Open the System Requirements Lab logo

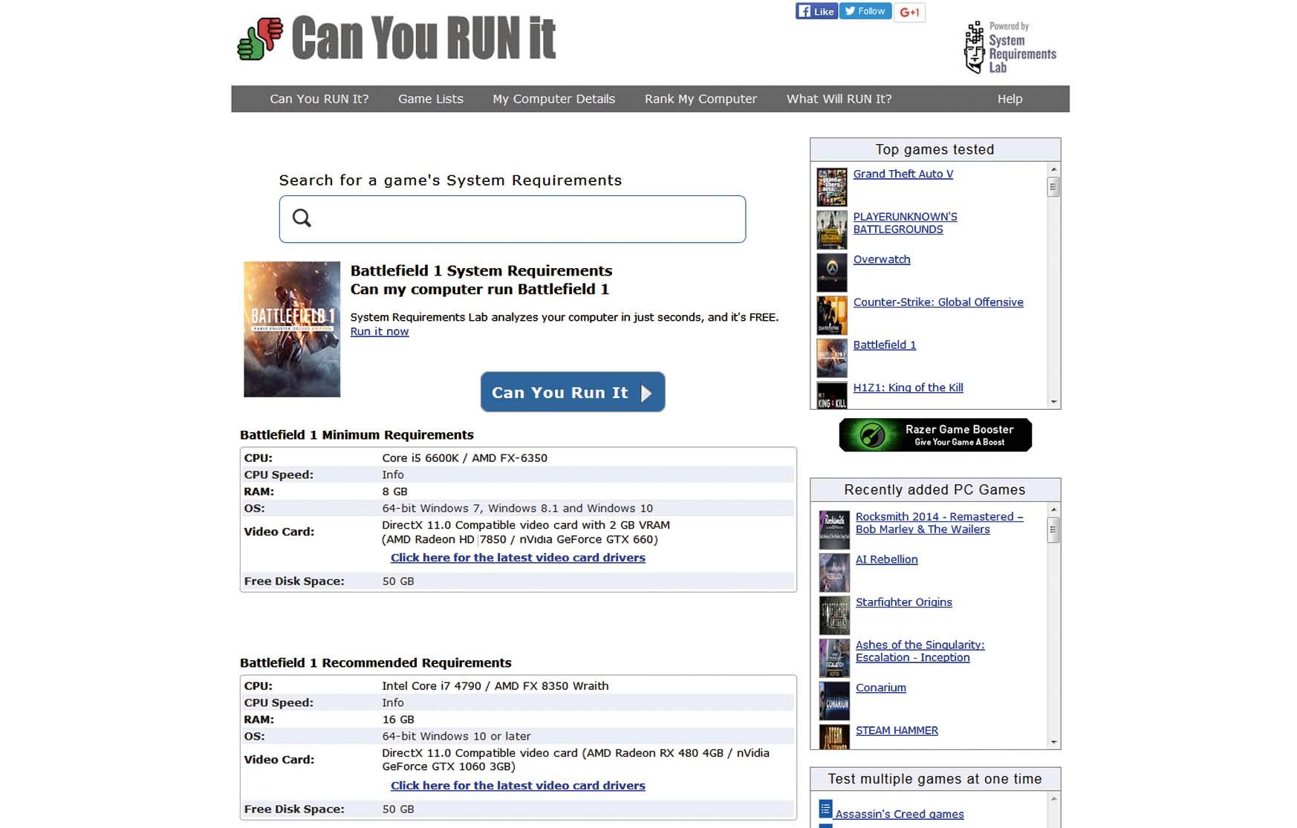click(1010, 48)
